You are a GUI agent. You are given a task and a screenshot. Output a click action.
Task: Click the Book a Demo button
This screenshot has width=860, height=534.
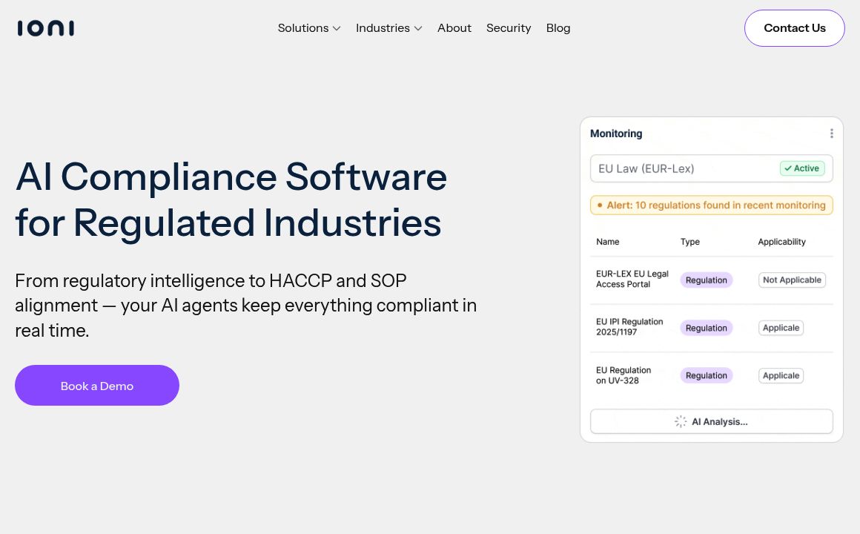click(97, 386)
